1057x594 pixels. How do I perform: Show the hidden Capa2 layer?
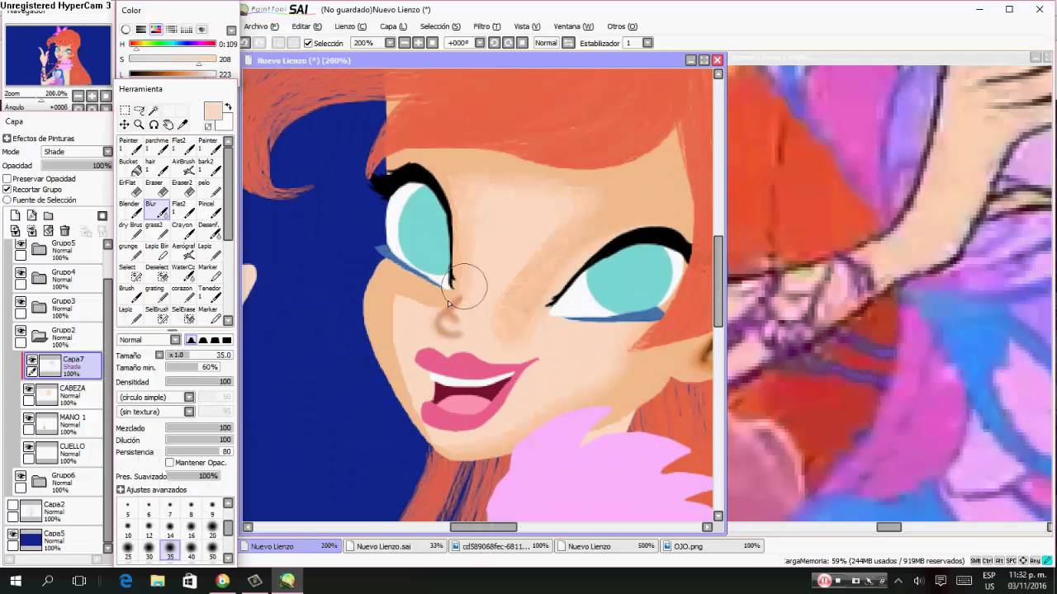(12, 505)
